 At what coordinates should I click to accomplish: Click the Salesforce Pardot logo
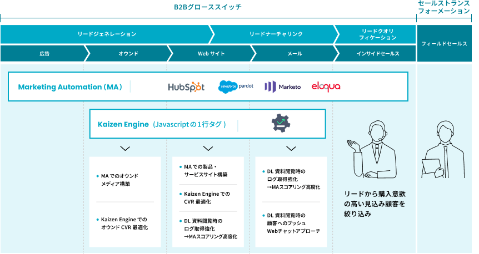pos(236,87)
